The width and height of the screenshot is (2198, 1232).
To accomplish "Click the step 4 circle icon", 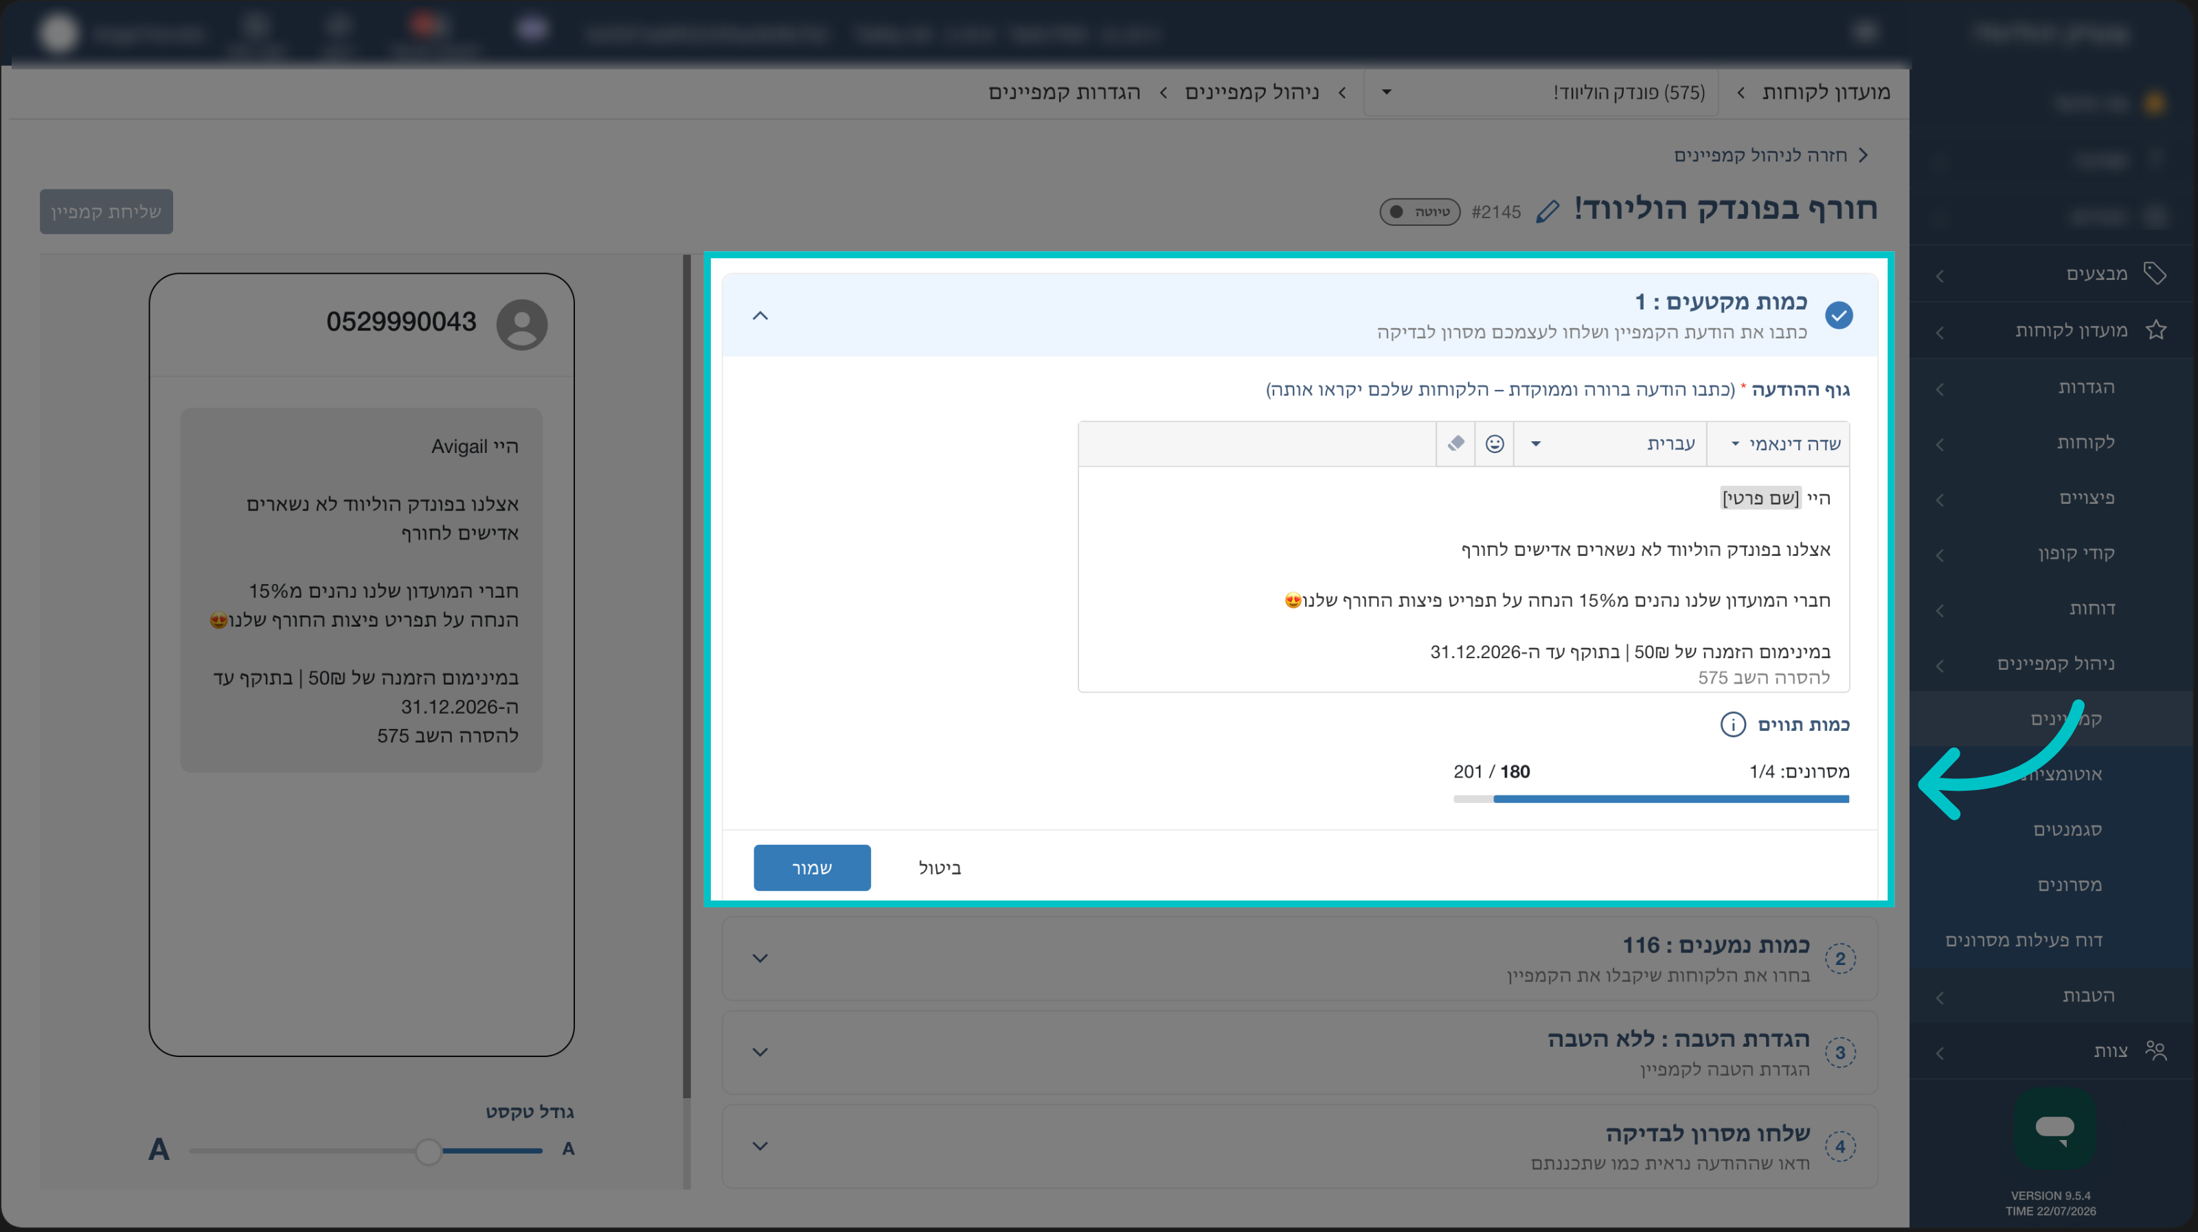I will (x=1839, y=1147).
